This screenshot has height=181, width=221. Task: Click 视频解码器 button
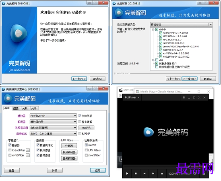[x=69, y=152]
